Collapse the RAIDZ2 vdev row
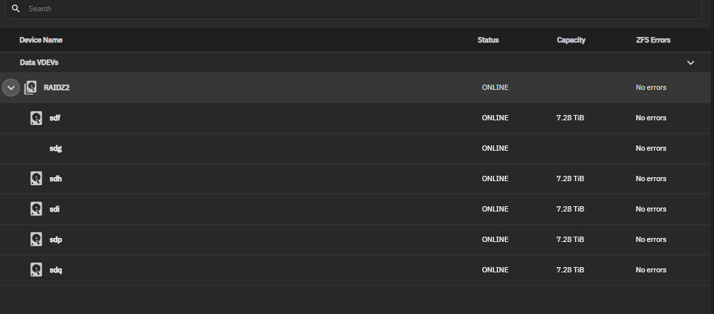Screen dimensions: 714x314 [x=11, y=88]
